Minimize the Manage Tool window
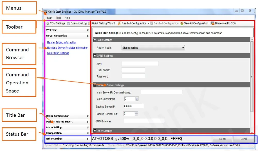The image size is (258, 151). tap(237, 11)
